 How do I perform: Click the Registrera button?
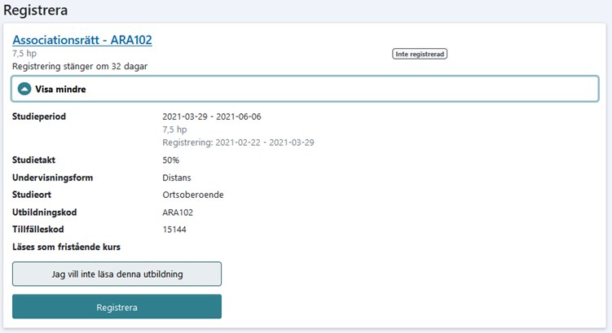click(x=117, y=307)
